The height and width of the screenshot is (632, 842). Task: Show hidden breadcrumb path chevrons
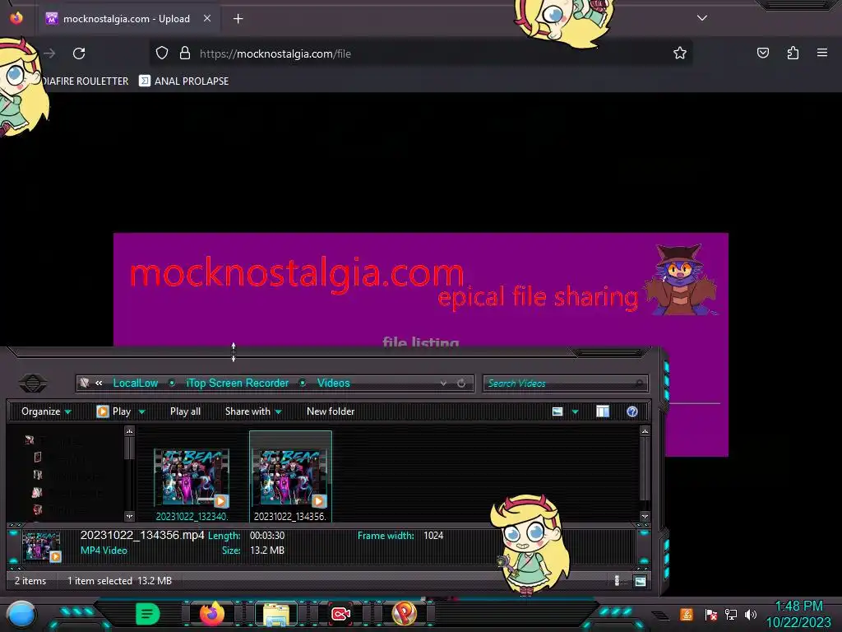(x=99, y=383)
